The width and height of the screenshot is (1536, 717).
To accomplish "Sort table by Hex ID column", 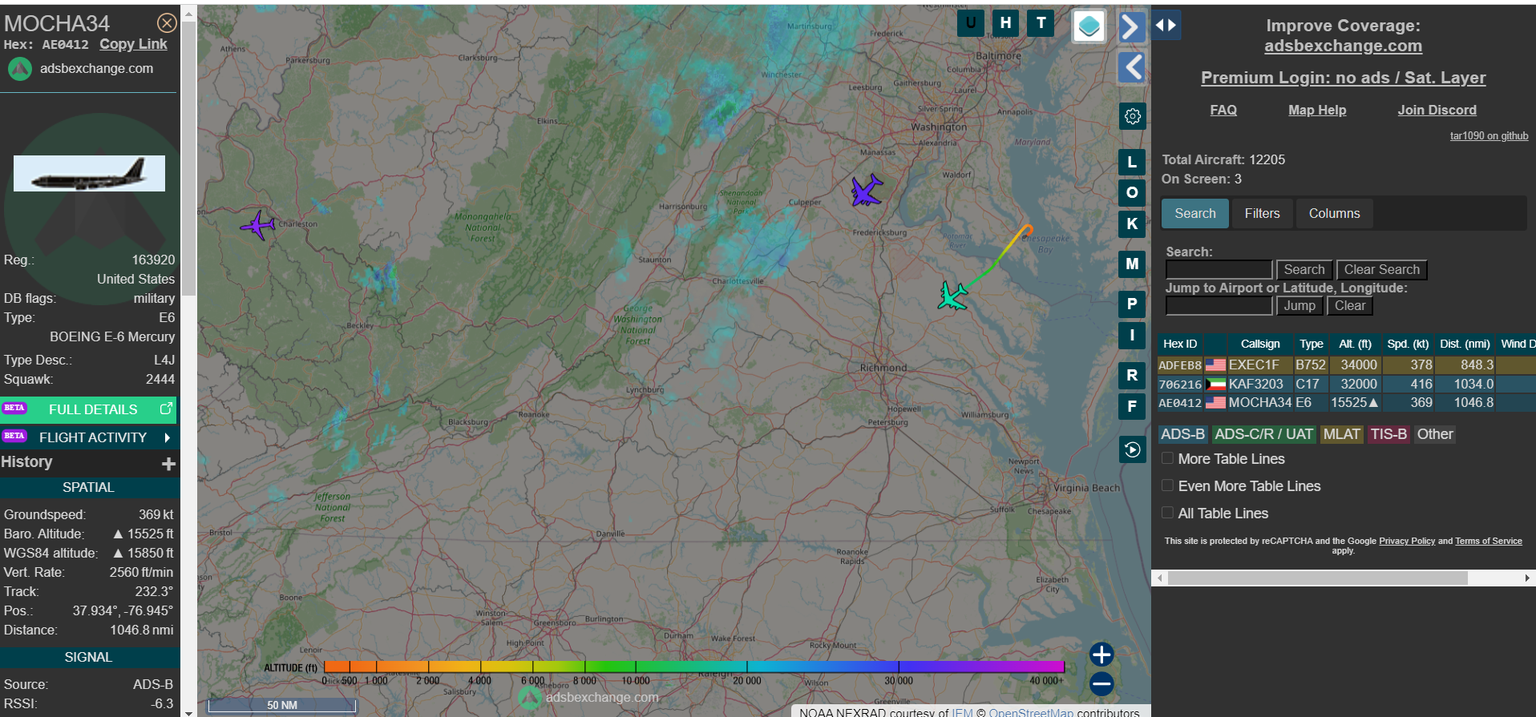I will 1180,344.
